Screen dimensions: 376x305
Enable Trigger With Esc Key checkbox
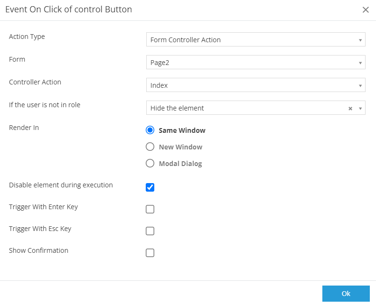pos(150,231)
